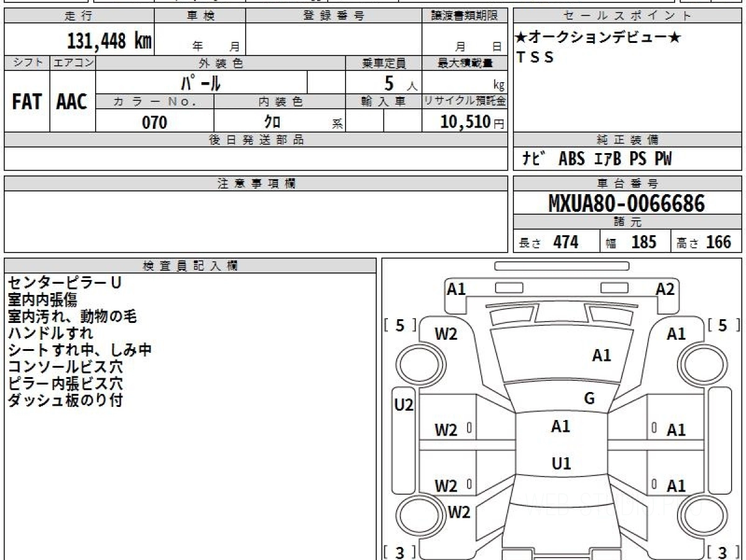Click the left [ 5 ] tire rating
The width and height of the screenshot is (746, 560).
click(x=400, y=325)
